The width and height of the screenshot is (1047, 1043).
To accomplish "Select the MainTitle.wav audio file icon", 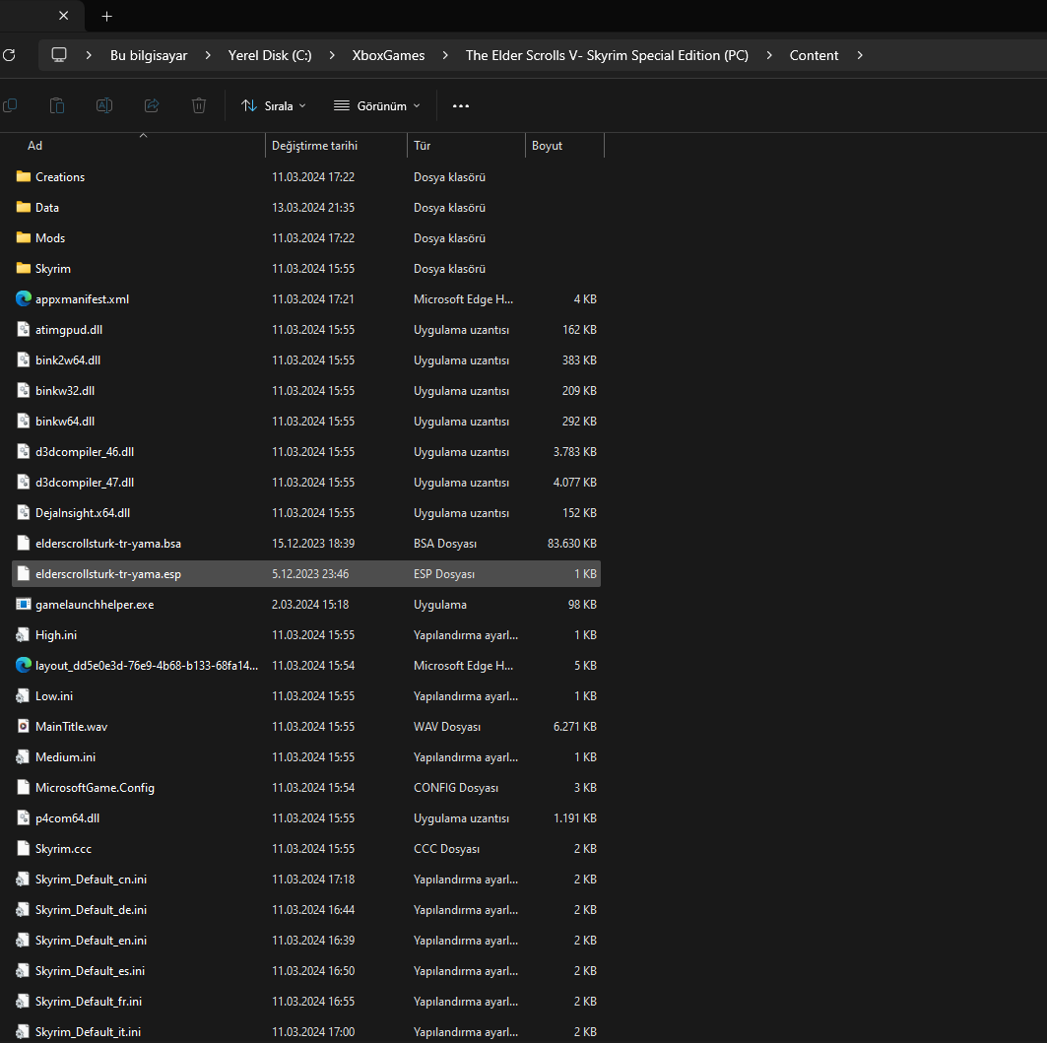I will click(x=24, y=727).
